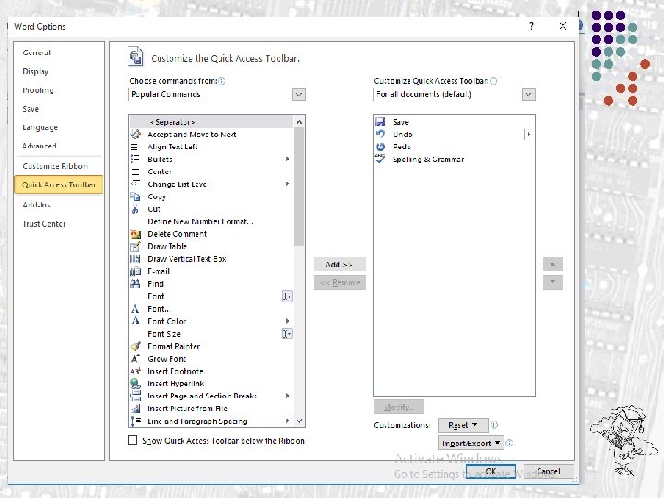
Task: Select Define New Number Format entry
Action: coord(211,221)
